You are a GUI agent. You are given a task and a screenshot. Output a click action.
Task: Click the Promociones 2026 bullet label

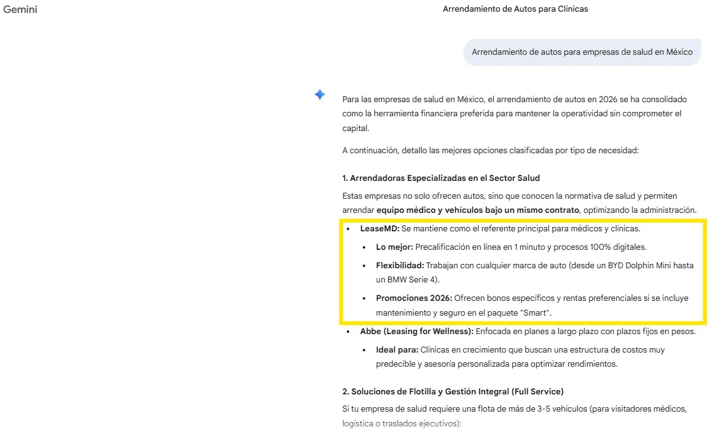(x=414, y=298)
